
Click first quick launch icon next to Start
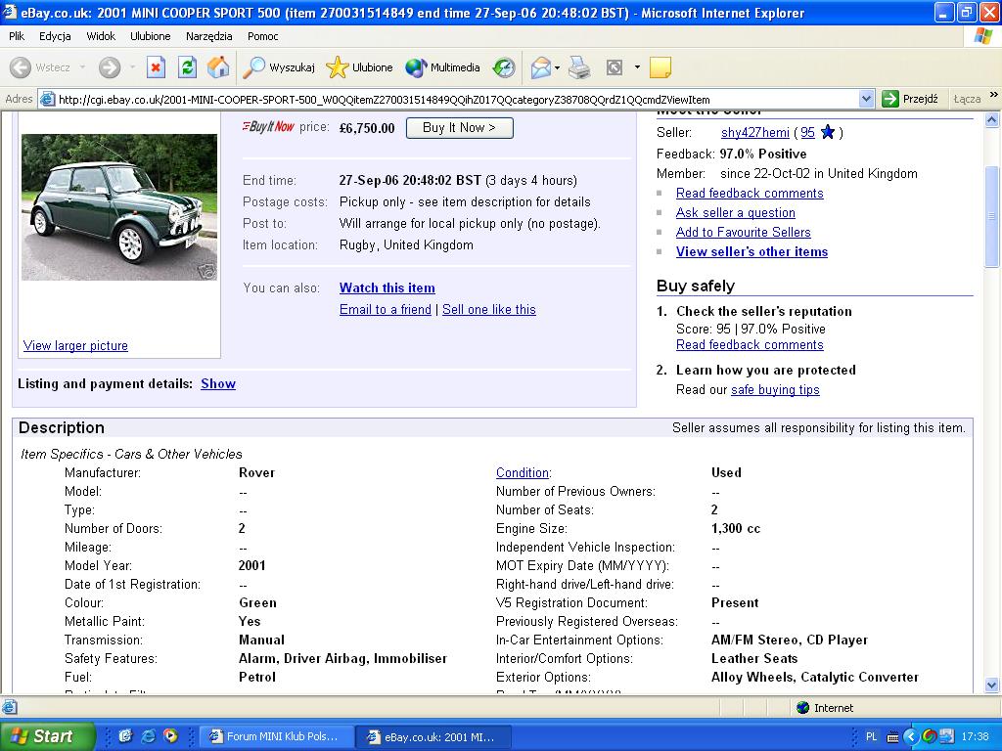coord(126,736)
